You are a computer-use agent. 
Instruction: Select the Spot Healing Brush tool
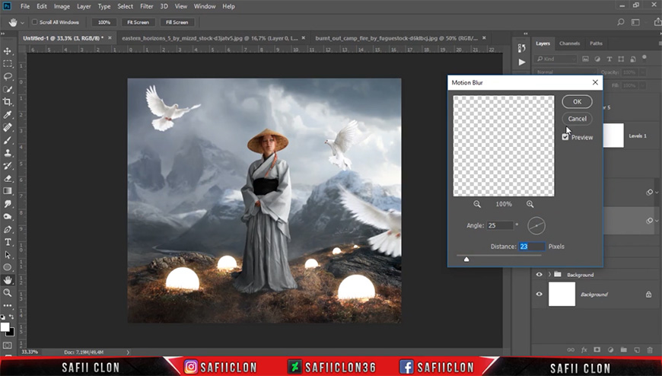(x=8, y=128)
